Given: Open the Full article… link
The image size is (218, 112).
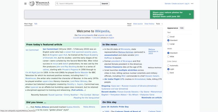Looking at the screenshot, I should [x=78, y=90].
